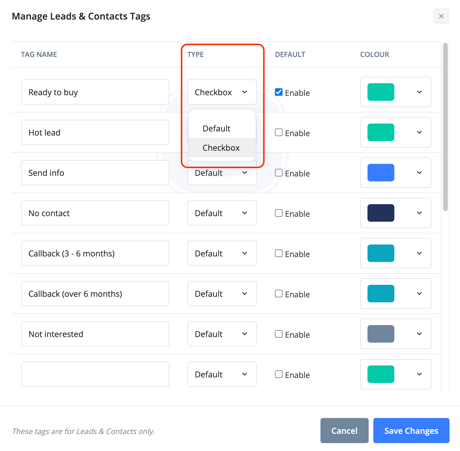Image resolution: width=460 pixels, height=451 pixels.
Task: Select Default option in type dropdown list
Action: click(x=216, y=129)
